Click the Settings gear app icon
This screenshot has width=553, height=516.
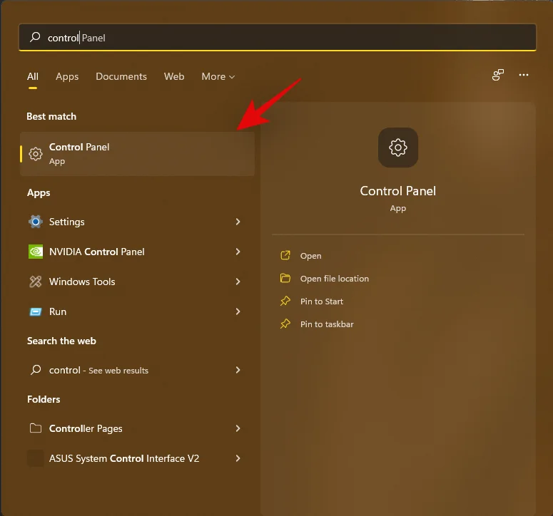click(36, 222)
